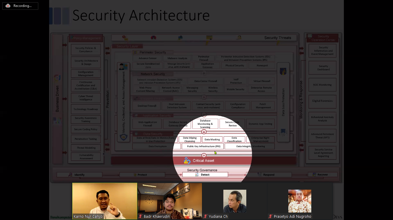Click the Security Architecture slide title
Screen dimensions: 393x220
click(141, 15)
